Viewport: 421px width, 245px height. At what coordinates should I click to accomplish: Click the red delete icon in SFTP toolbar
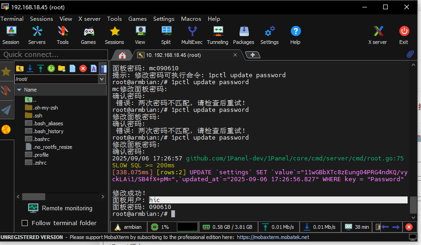(x=83, y=68)
